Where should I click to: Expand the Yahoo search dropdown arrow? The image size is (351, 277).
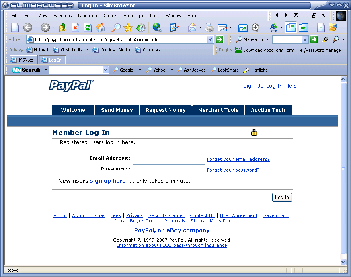coord(172,70)
